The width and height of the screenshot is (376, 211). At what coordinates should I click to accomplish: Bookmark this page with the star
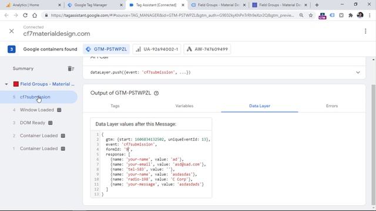click(311, 15)
